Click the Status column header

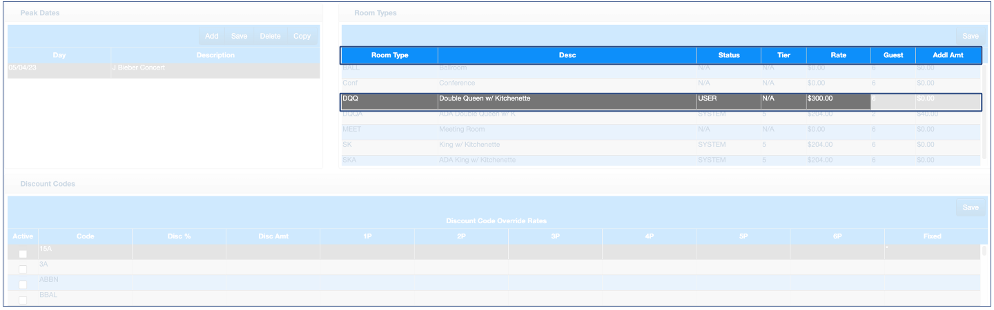tap(728, 56)
